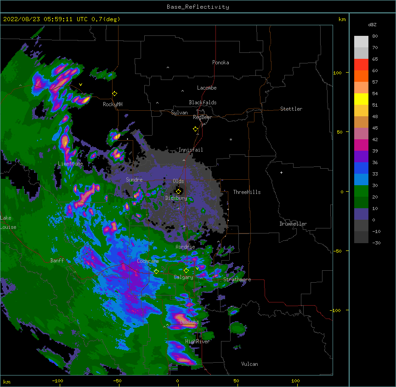Select the Strathmore label
Image resolution: width=396 pixels, height=387 pixels.
coord(237,279)
